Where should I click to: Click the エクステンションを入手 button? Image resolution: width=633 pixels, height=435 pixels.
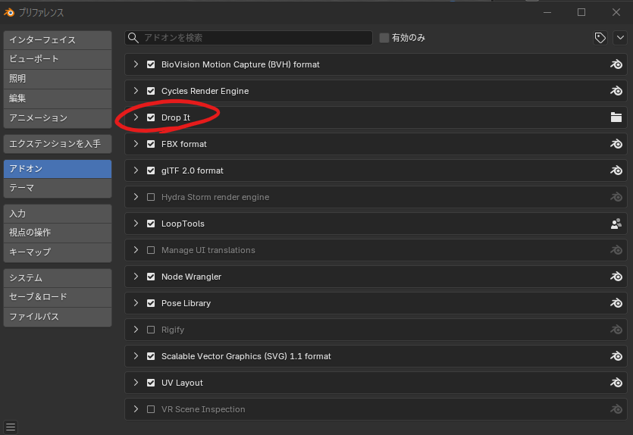click(x=57, y=143)
